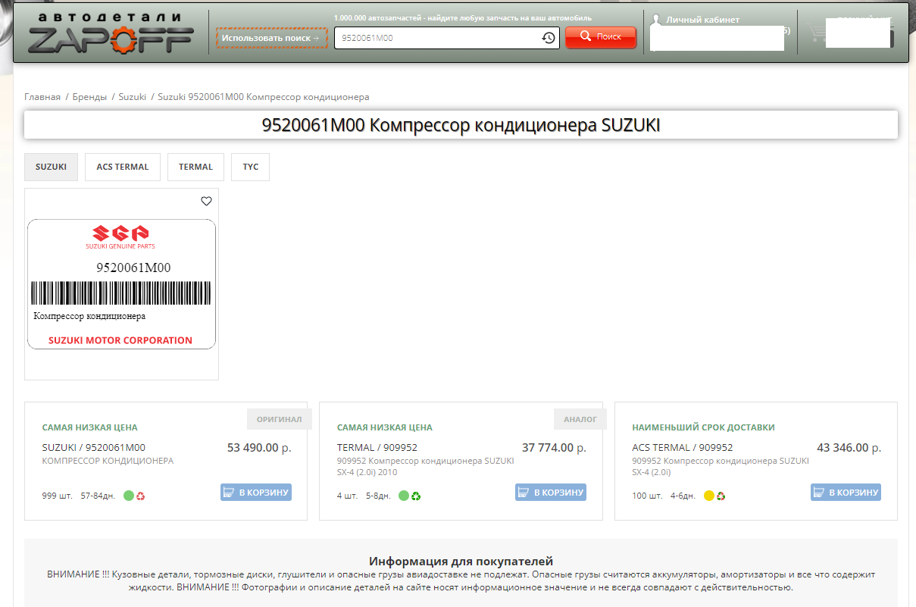Click recycle icon on ACS TERMAL offer
The image size is (916, 607).
[x=721, y=496]
